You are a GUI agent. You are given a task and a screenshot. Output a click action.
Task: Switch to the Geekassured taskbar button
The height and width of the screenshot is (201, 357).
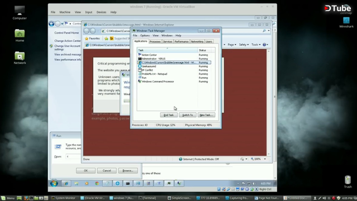[118, 184]
